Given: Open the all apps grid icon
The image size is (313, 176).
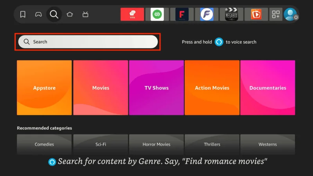Looking at the screenshot, I should pyautogui.click(x=275, y=14).
